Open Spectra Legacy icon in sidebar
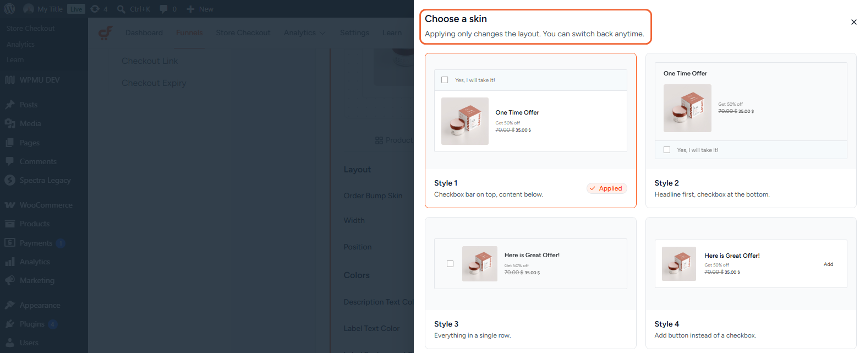 [10, 180]
